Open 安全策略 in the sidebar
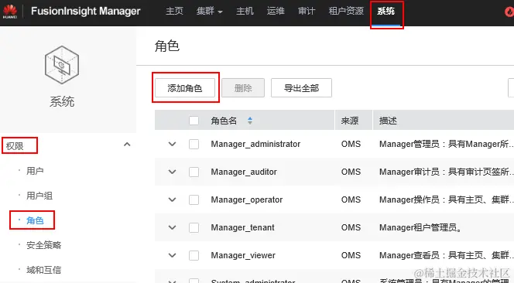The image size is (514, 283). tap(43, 245)
